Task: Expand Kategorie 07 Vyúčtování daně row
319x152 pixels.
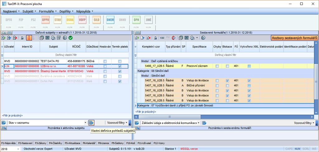Action: (136, 106)
